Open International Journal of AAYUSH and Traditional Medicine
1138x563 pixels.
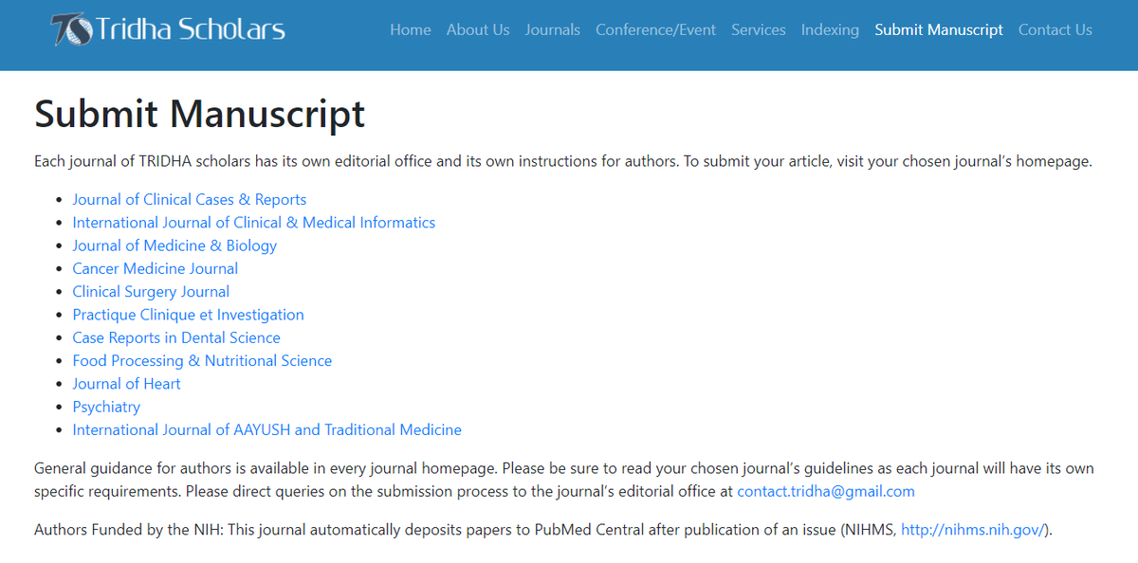coord(267,430)
